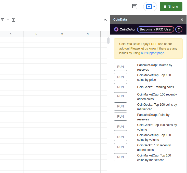
Task: Run PancakeSwap Pairs by reserves
Action: tap(121, 117)
